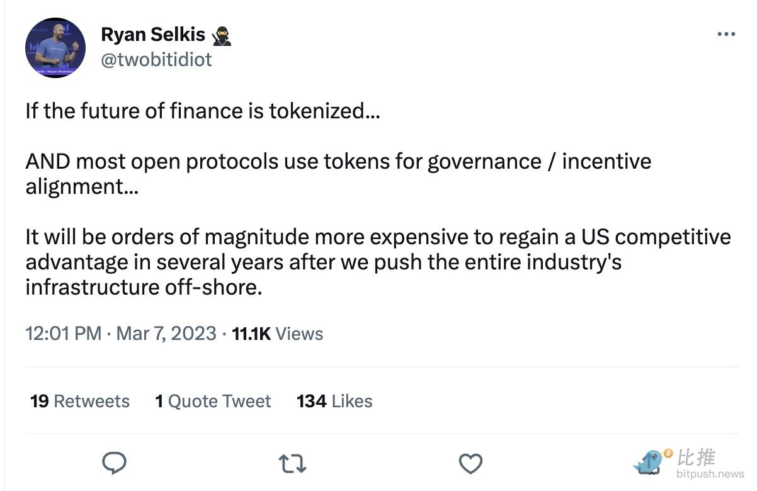
Task: Click the 比推 watermark characters
Action: coord(697,457)
